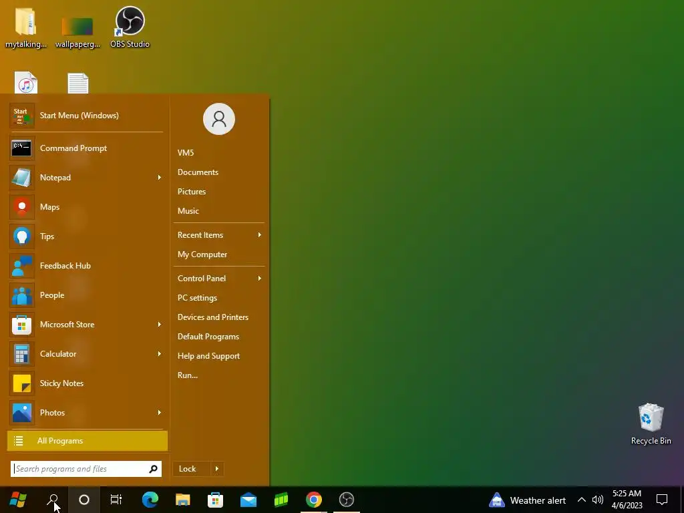Open All Programs list
This screenshot has height=513, width=684.
[x=88, y=441]
